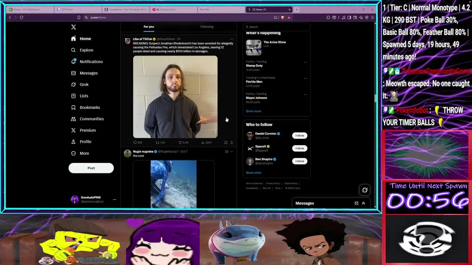Open Communities in the sidebar
The width and height of the screenshot is (472, 265).
point(87,119)
